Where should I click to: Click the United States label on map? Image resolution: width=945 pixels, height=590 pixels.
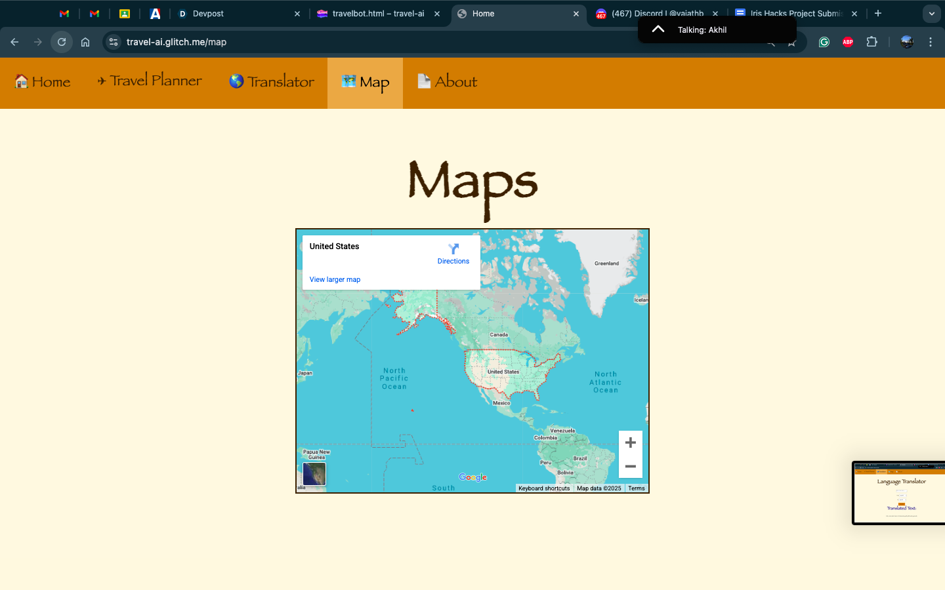coord(503,372)
